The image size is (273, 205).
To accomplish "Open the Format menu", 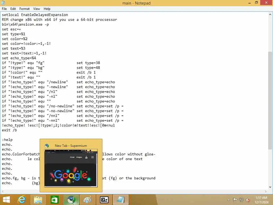I will tap(24, 9).
